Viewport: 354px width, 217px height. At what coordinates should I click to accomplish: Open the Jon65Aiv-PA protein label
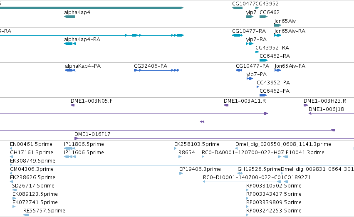290,66
